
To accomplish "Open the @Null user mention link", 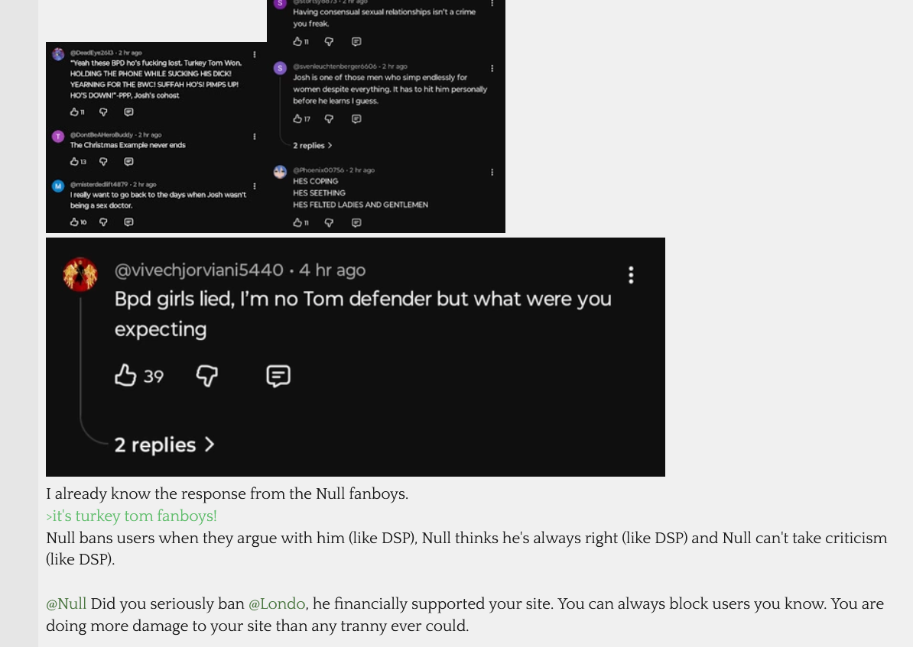I will pyautogui.click(x=67, y=603).
